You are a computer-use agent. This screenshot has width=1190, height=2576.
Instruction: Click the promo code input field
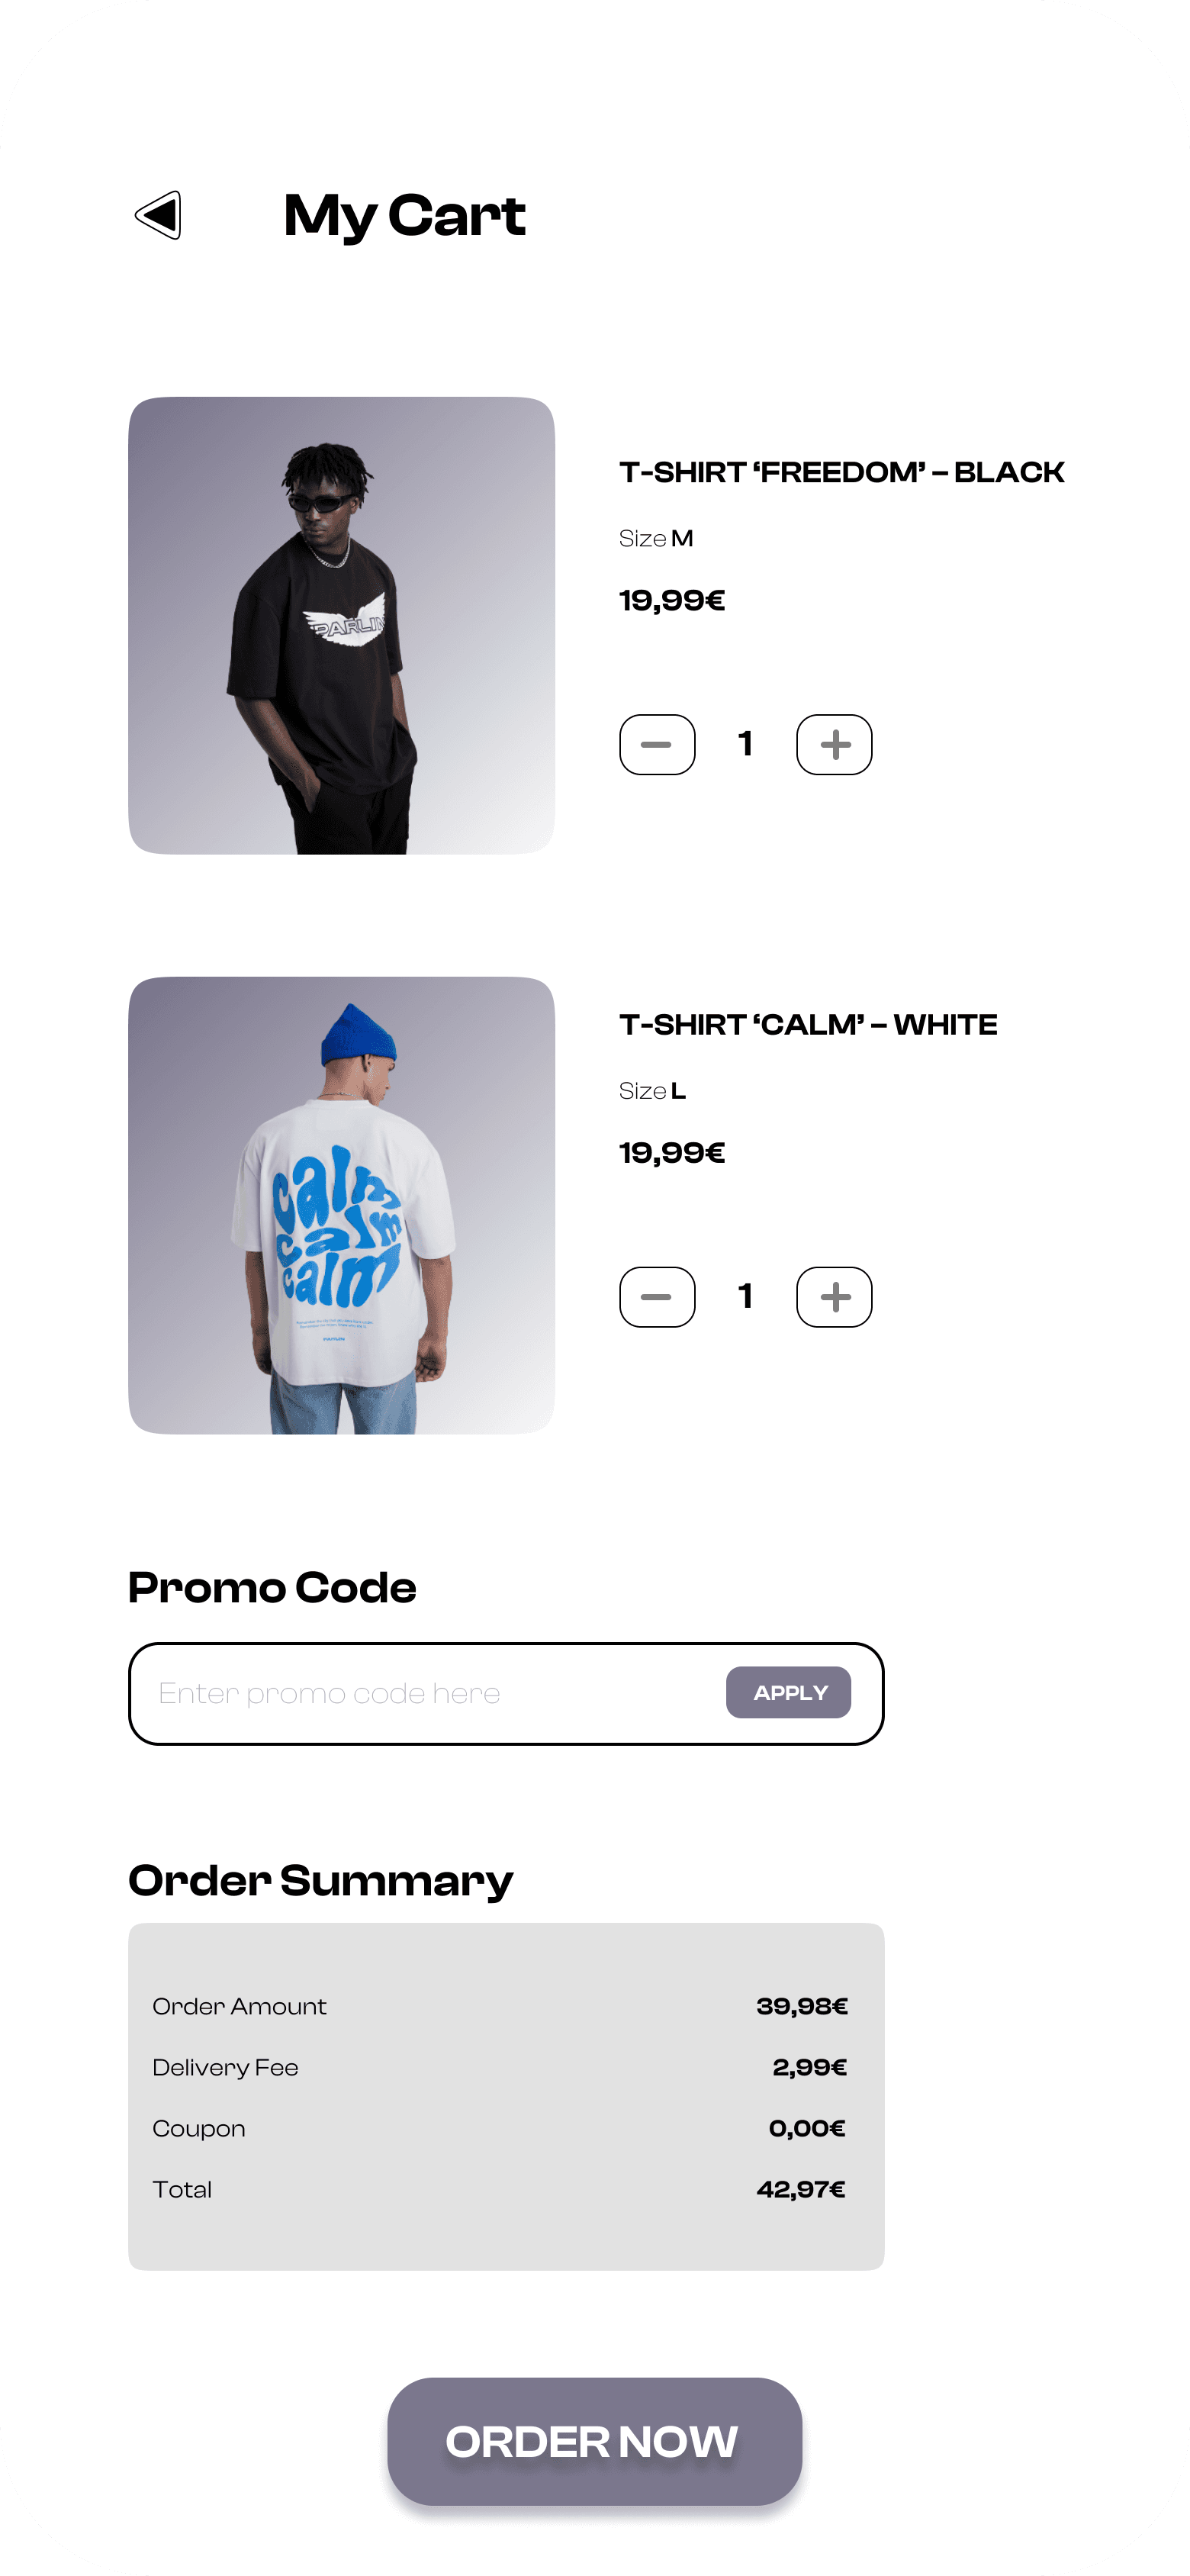coord(430,1693)
